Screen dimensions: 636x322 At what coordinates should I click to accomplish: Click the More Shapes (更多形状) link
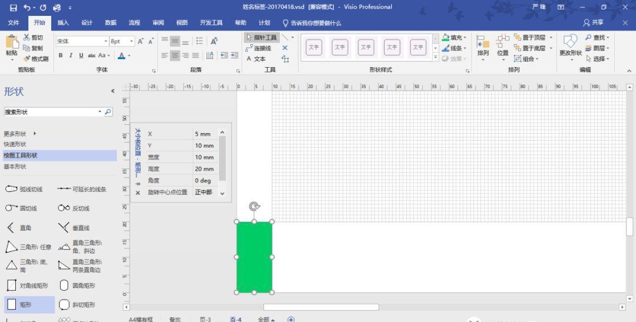pyautogui.click(x=19, y=134)
